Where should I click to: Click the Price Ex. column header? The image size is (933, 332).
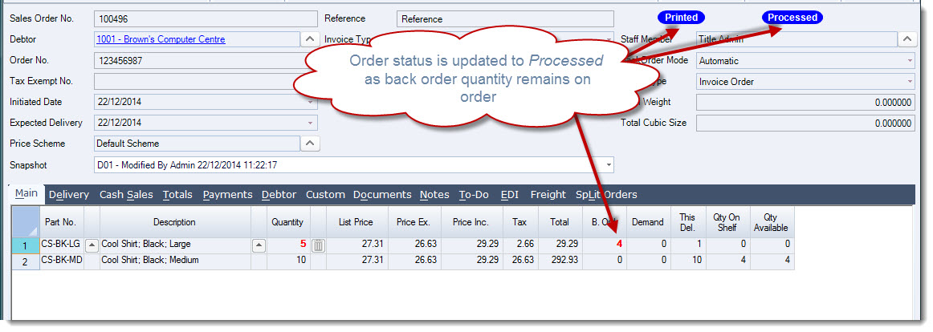pos(414,222)
